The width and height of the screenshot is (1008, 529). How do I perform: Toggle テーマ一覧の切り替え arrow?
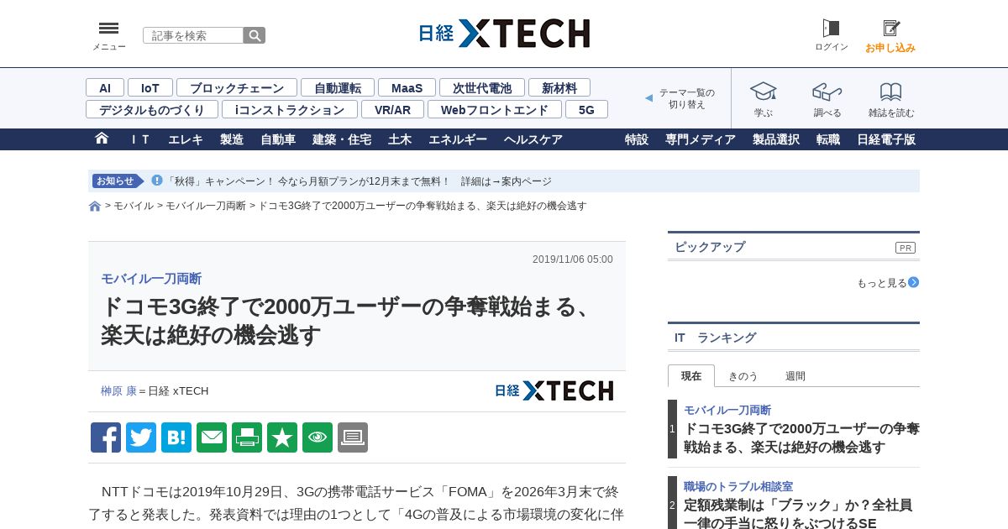pyautogui.click(x=648, y=98)
